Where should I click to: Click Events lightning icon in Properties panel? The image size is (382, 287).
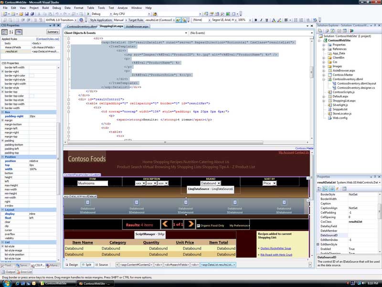[x=338, y=188]
